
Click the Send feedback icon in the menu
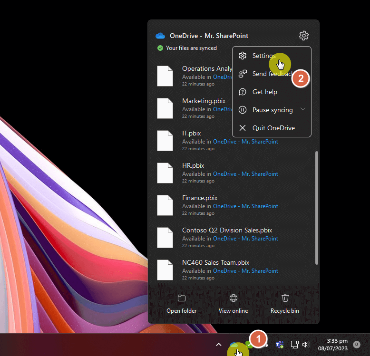[x=243, y=74]
